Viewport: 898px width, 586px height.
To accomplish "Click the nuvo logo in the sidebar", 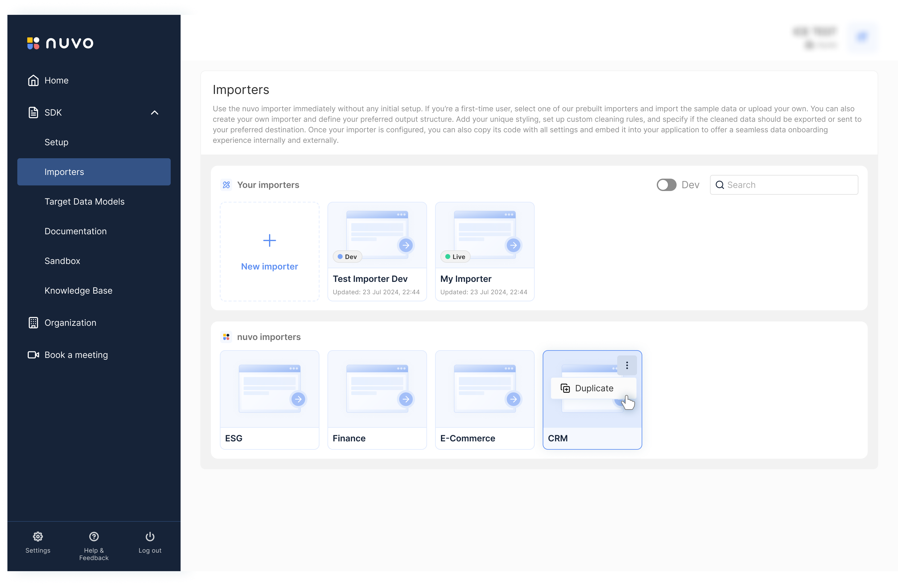I will tap(60, 43).
